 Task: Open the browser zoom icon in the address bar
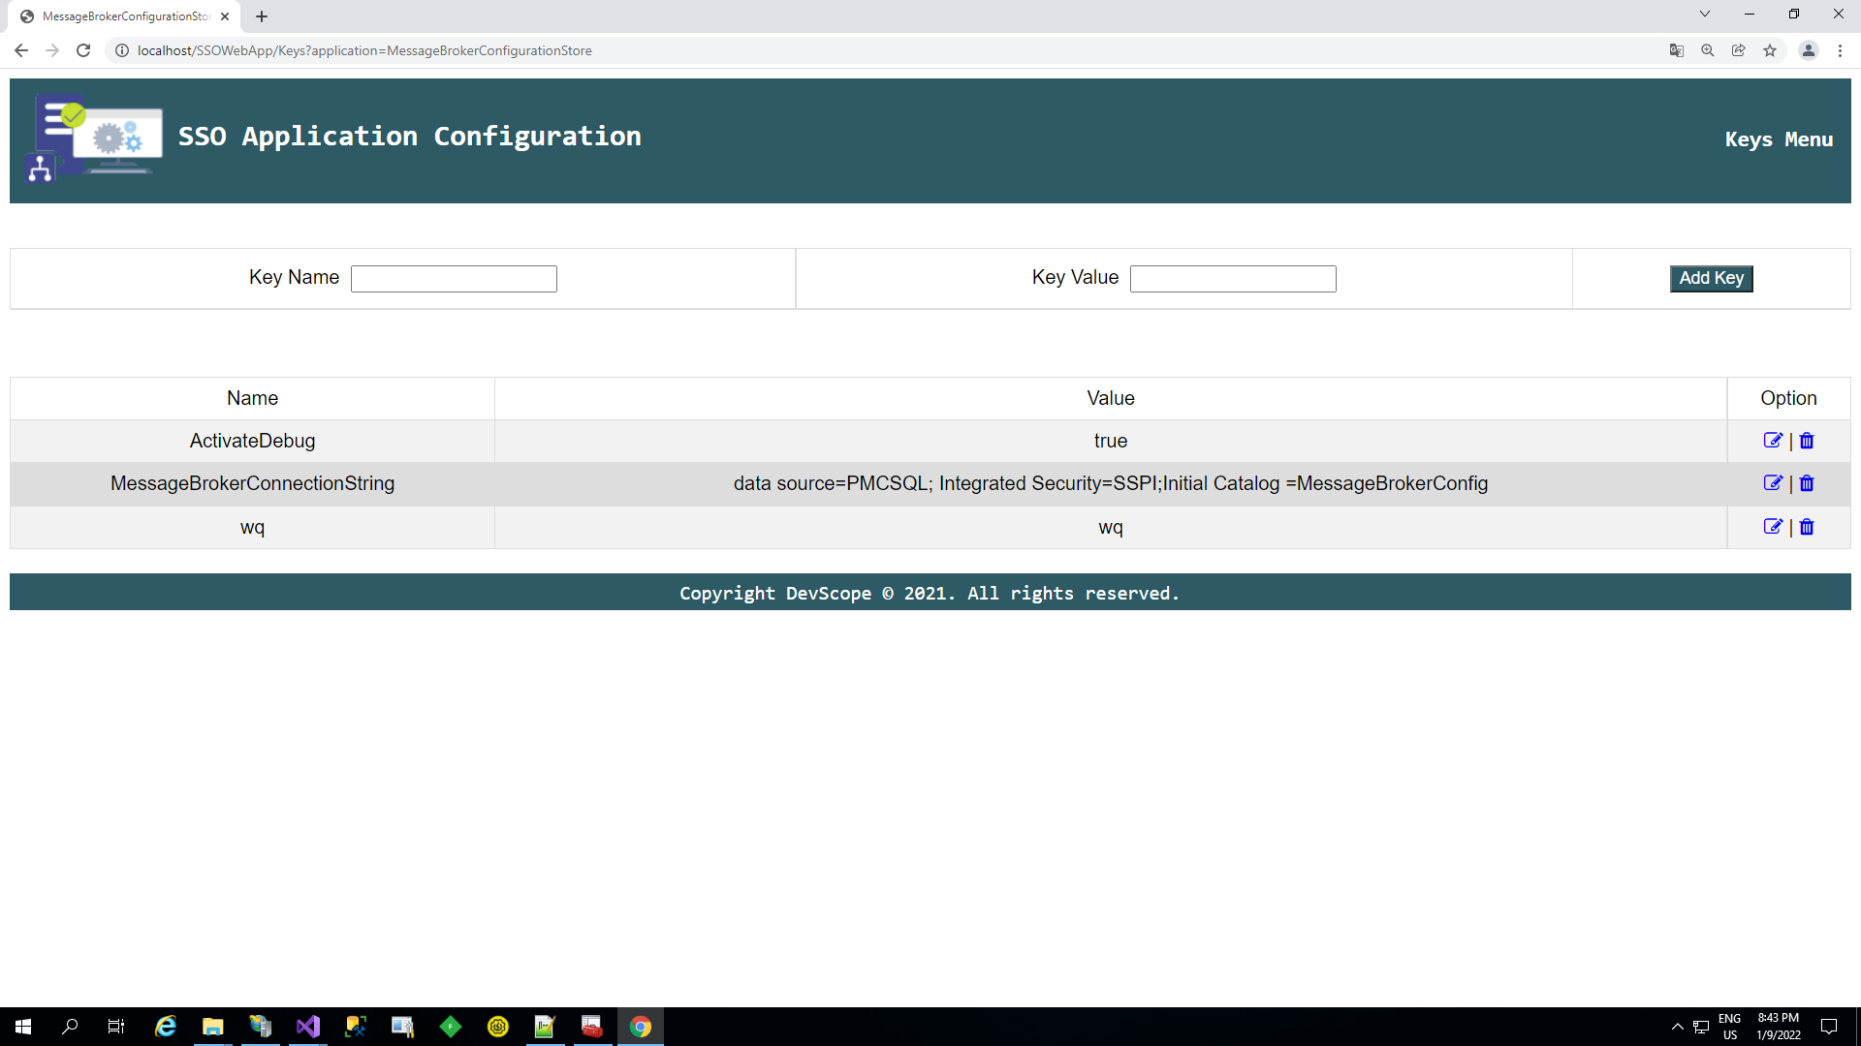pos(1707,50)
